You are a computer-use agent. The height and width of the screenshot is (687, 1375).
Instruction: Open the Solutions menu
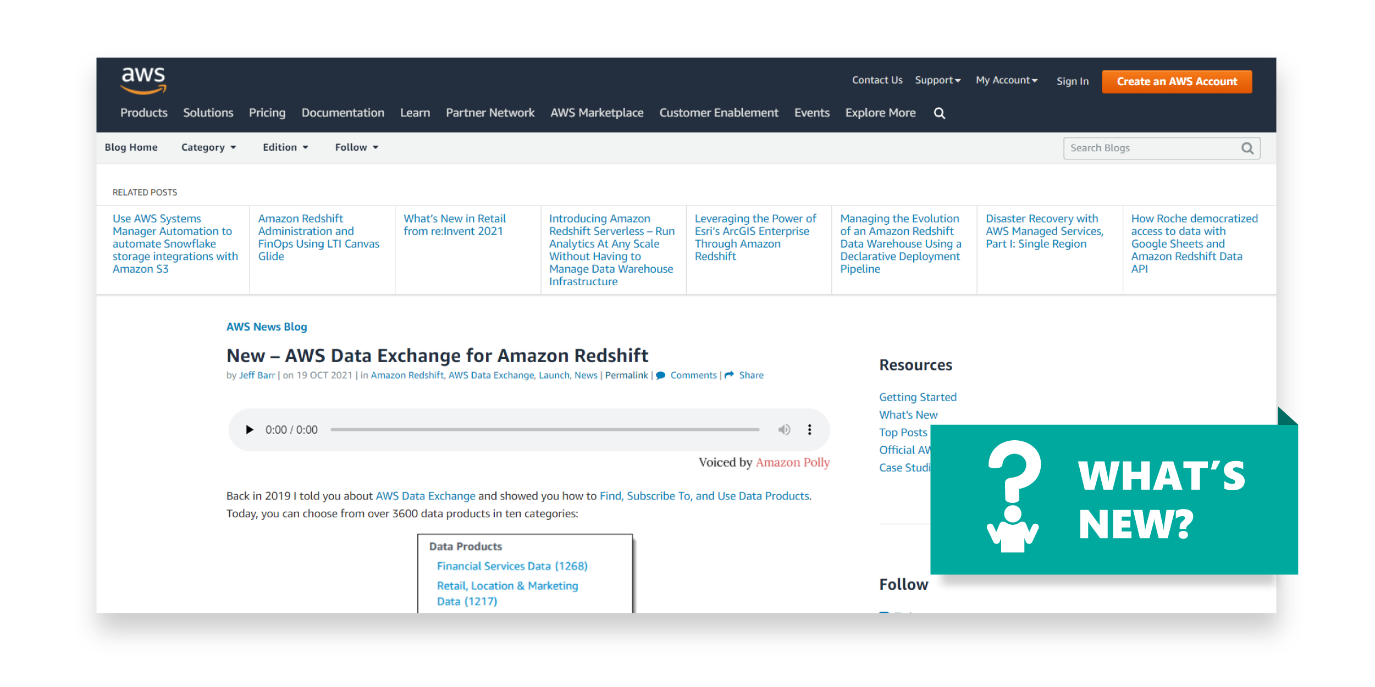click(208, 113)
